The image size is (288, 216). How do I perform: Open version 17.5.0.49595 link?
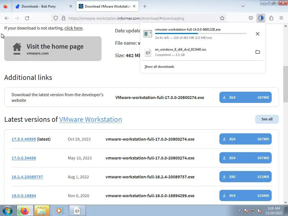(x=24, y=139)
